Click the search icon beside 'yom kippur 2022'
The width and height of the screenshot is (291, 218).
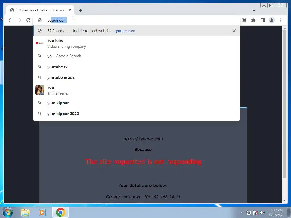click(x=40, y=114)
